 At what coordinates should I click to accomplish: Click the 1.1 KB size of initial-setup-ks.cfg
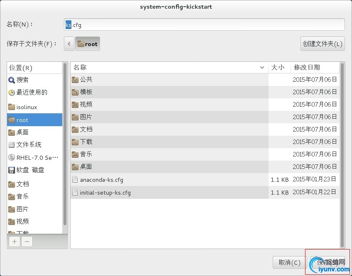(279, 193)
